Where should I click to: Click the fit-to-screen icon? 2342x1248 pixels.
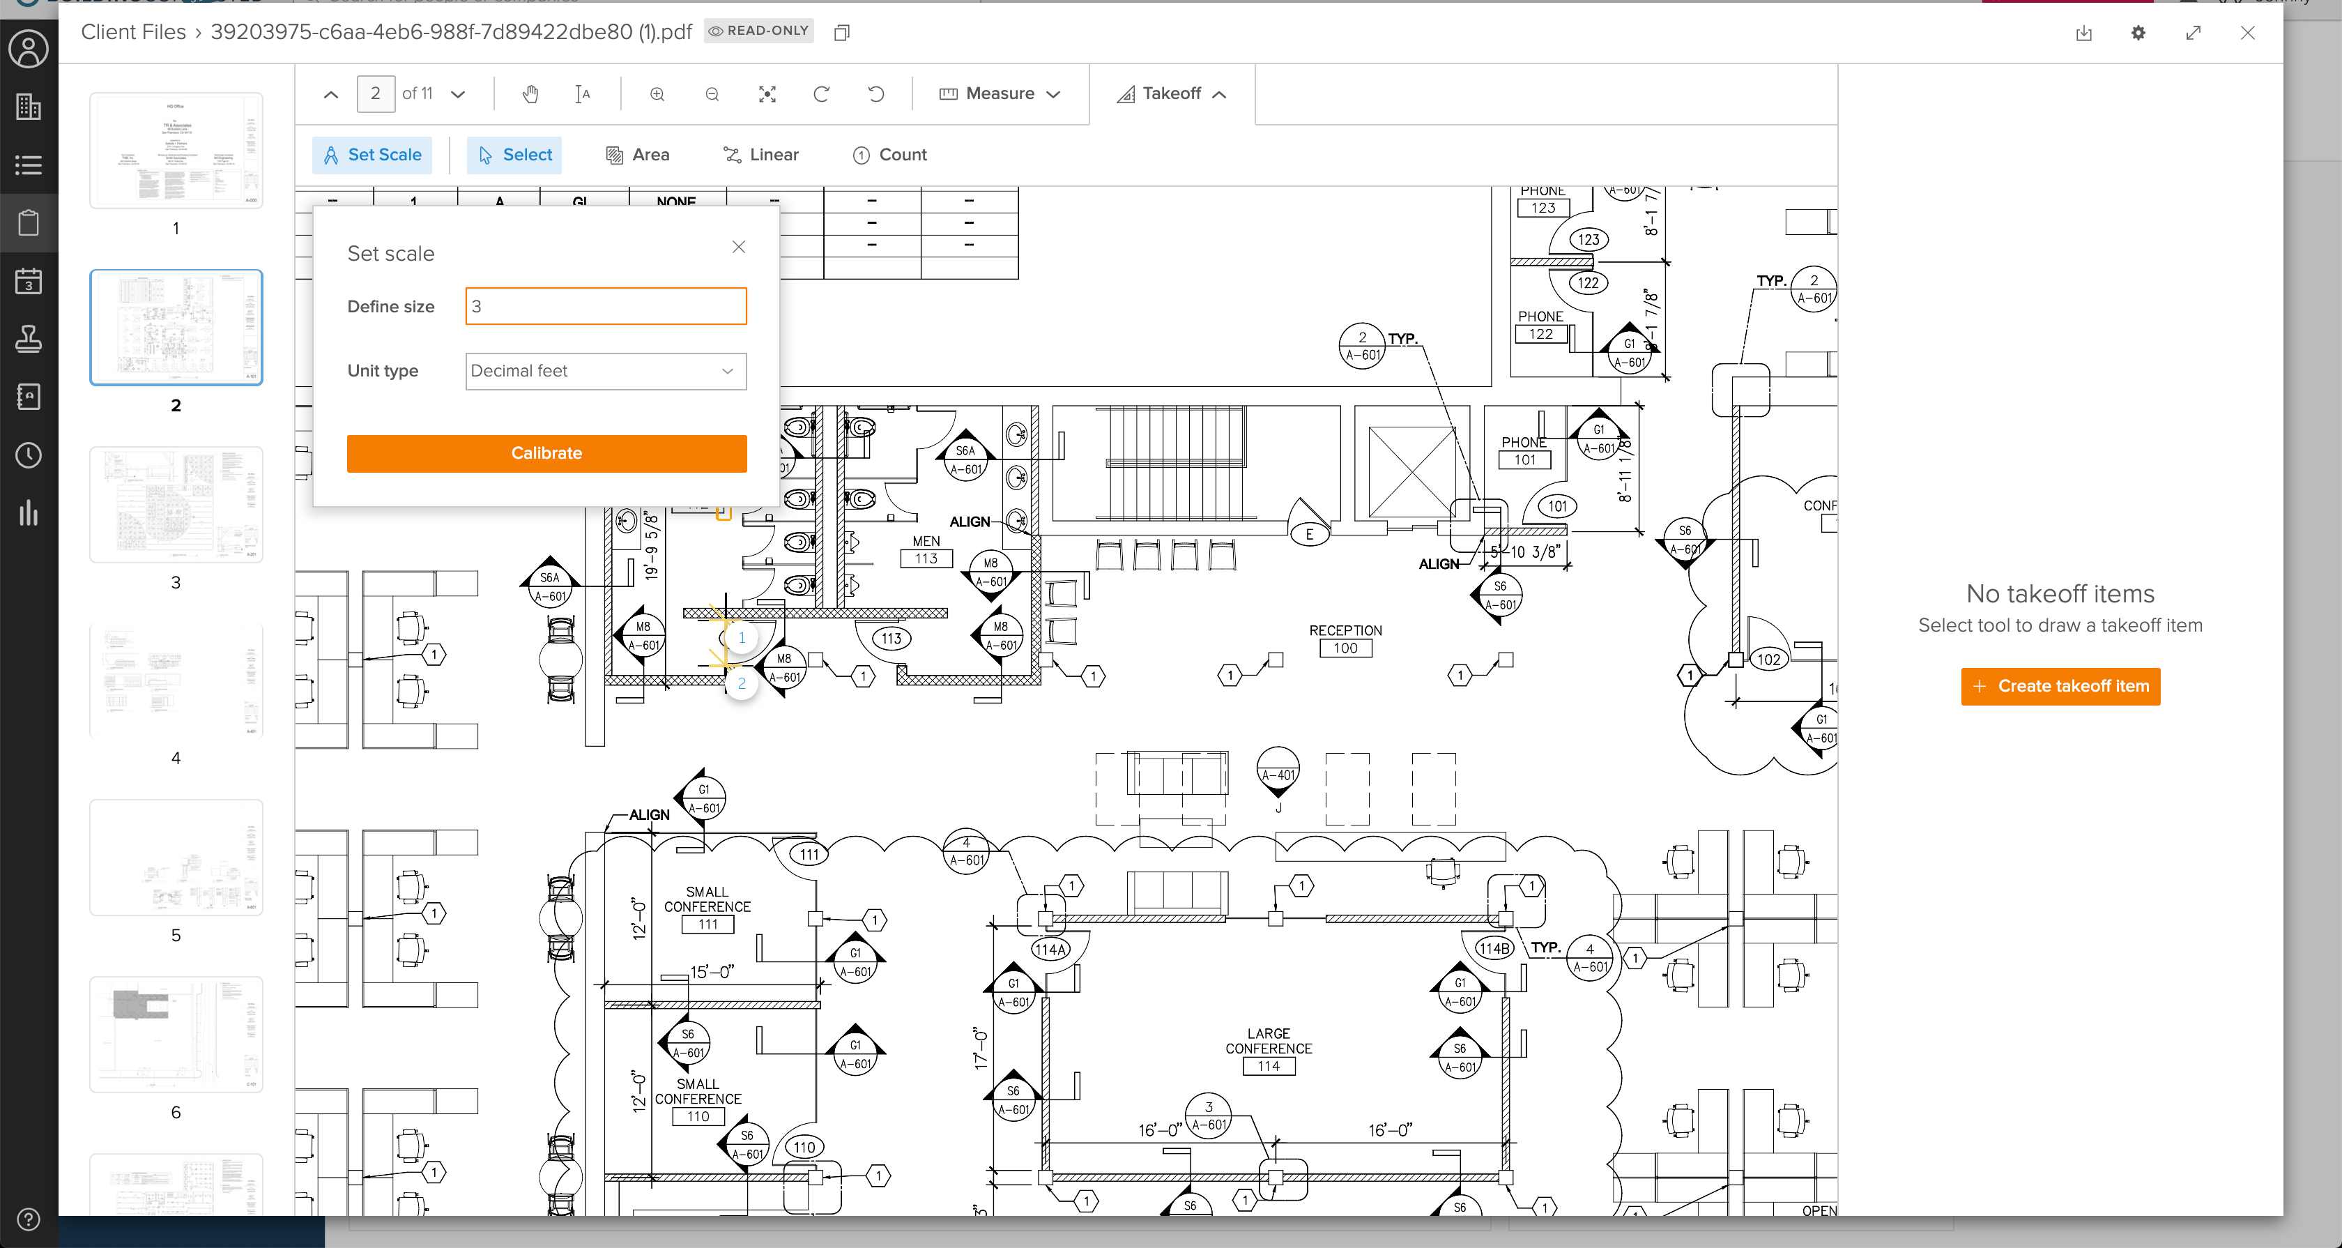point(767,93)
